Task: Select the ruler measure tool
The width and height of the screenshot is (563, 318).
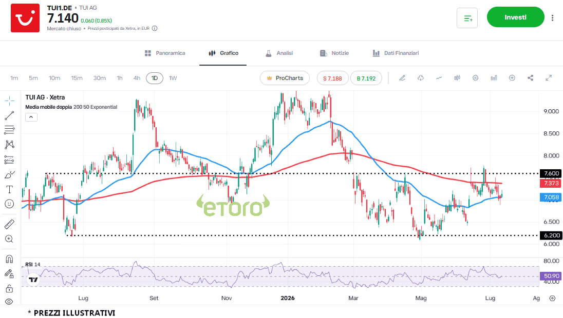Action: click(x=9, y=225)
